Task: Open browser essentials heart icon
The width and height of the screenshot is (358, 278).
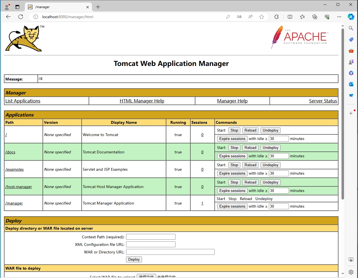Action: [x=327, y=17]
